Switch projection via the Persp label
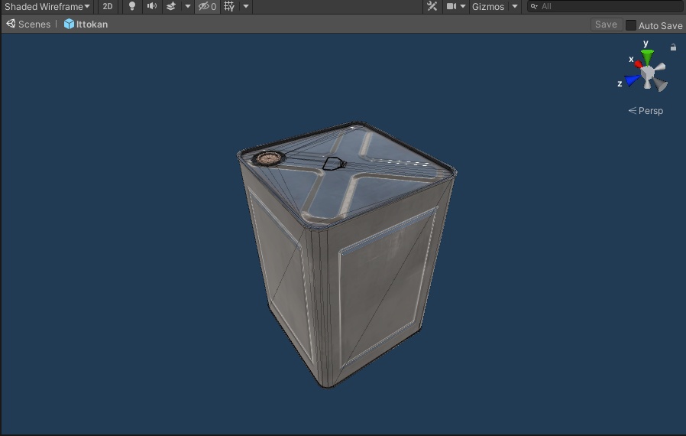The height and width of the screenshot is (436, 686). click(x=646, y=110)
